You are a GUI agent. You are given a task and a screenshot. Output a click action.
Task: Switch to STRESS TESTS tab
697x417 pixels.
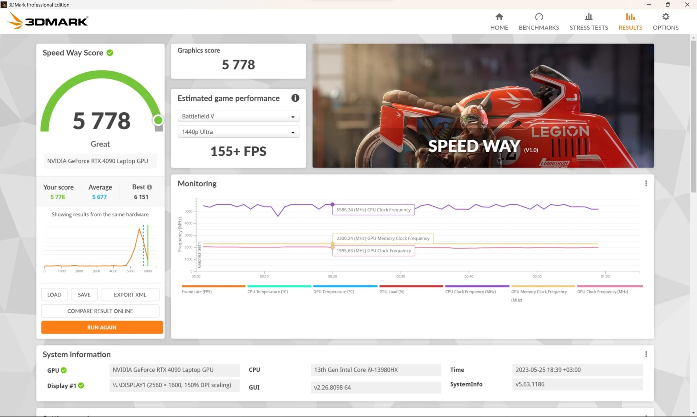click(588, 22)
